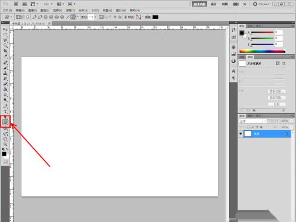Image resolution: width=296 pixels, height=222 pixels.
Task: Toggle Quick Mask mode button
Action: pyautogui.click(x=5, y=161)
